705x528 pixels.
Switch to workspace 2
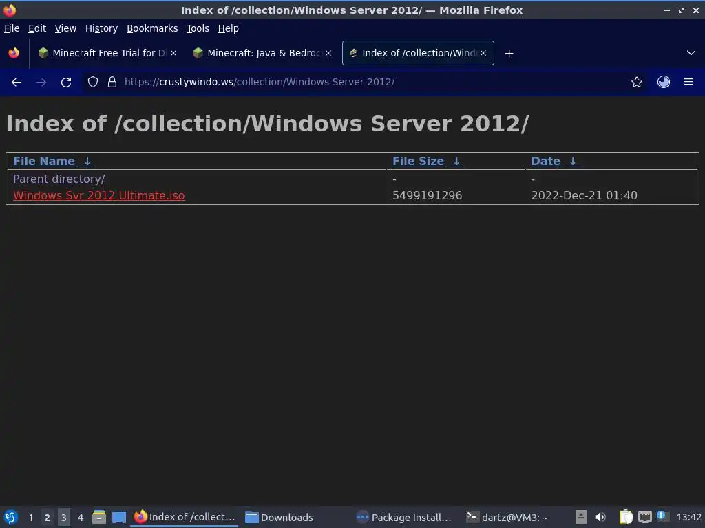coord(48,518)
